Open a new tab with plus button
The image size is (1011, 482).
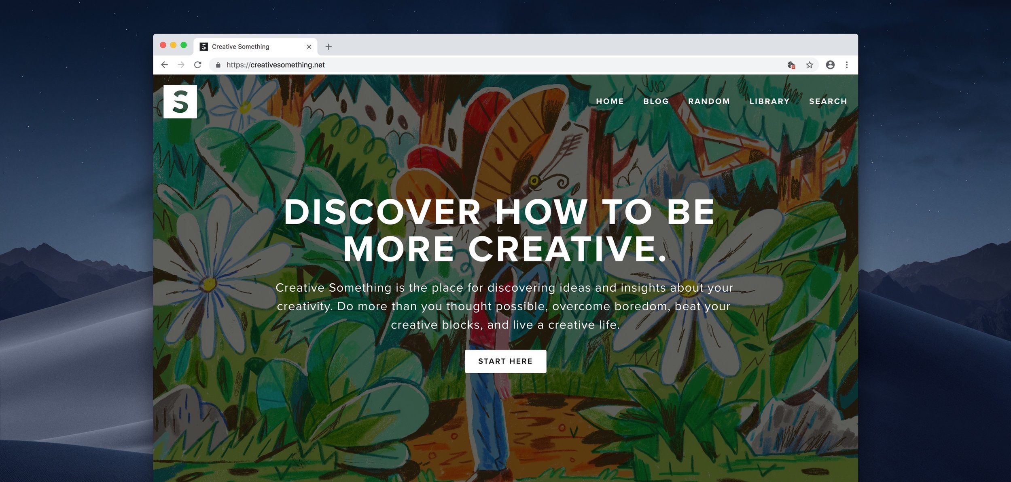329,47
